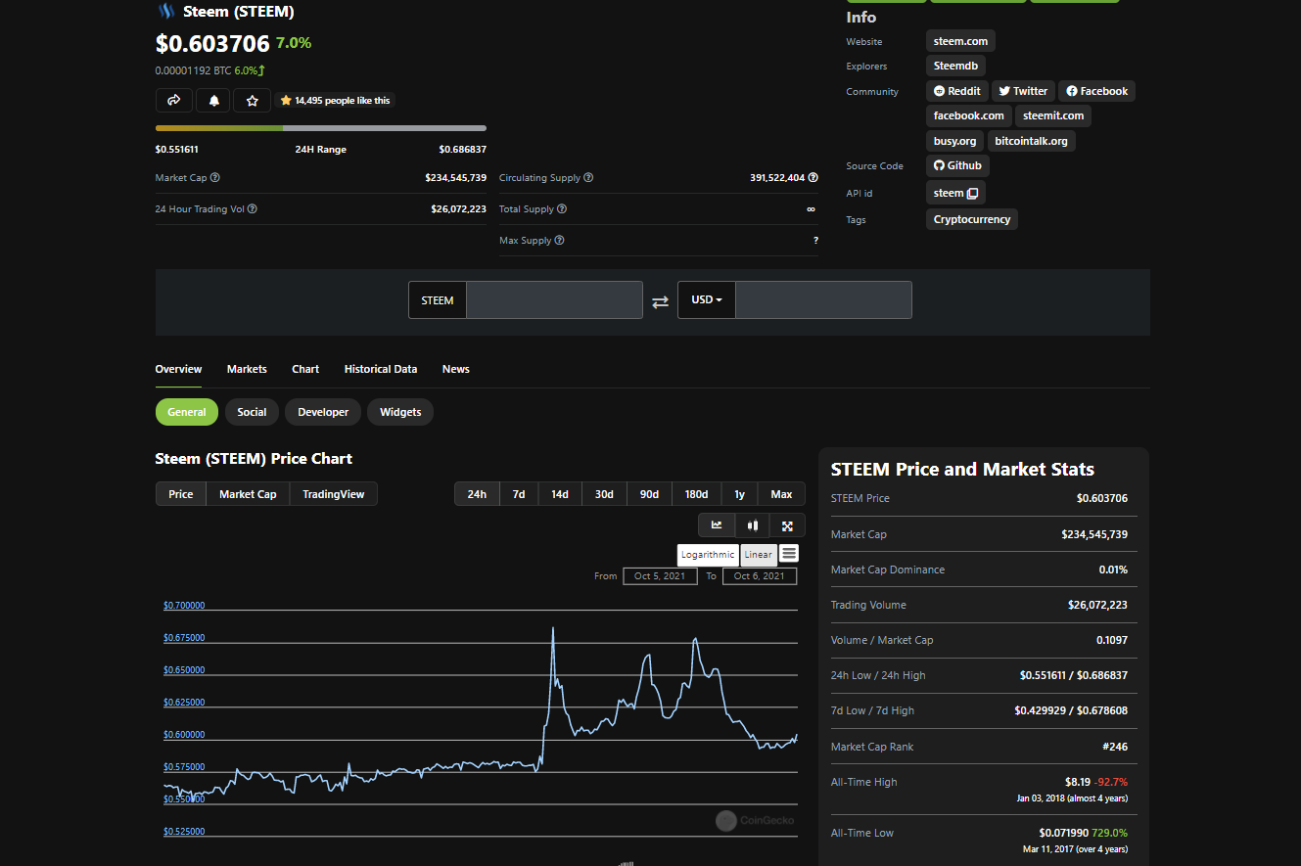Click the star favorite icon

(x=252, y=100)
